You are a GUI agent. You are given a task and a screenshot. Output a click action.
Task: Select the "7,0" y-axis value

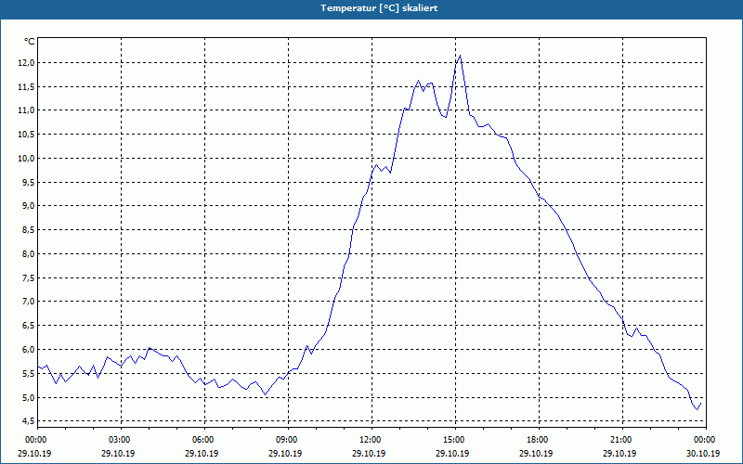point(29,302)
